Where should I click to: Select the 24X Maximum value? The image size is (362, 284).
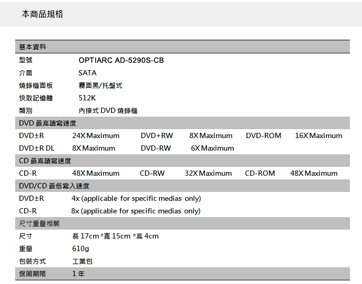tap(96, 135)
